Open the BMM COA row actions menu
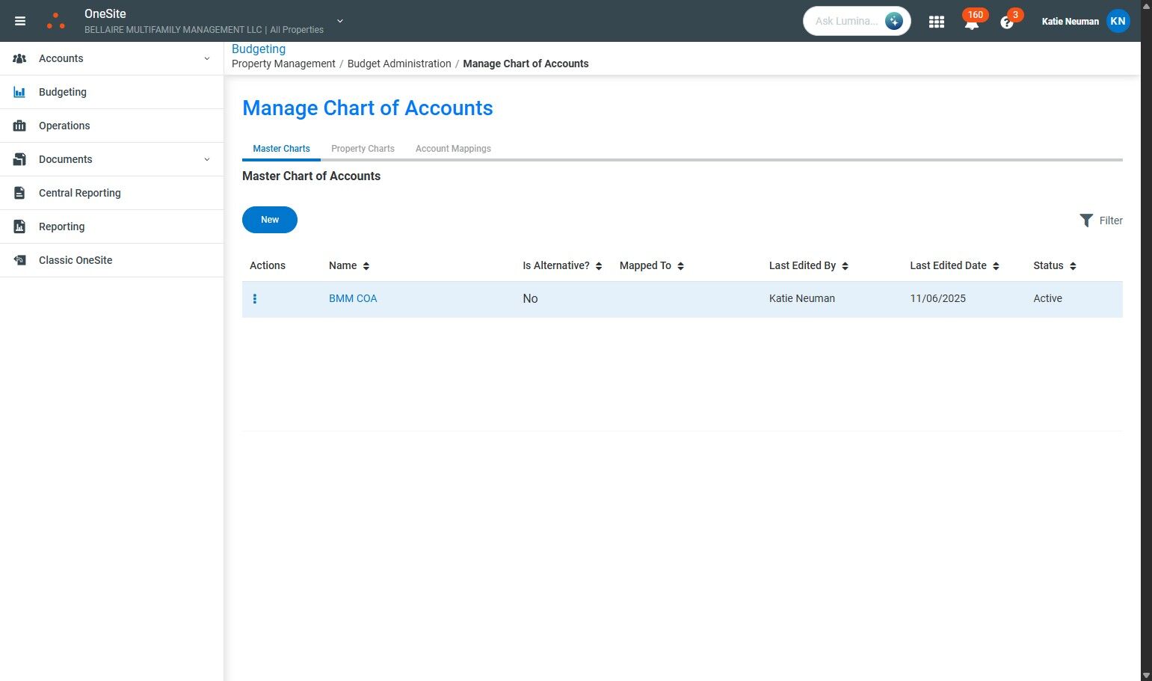 255,299
